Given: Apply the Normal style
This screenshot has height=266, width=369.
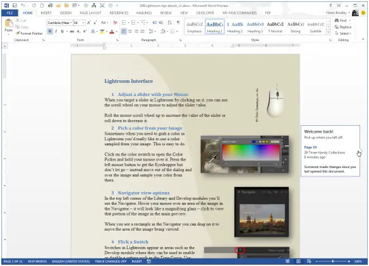Looking at the screenshot, I should coord(275,27).
